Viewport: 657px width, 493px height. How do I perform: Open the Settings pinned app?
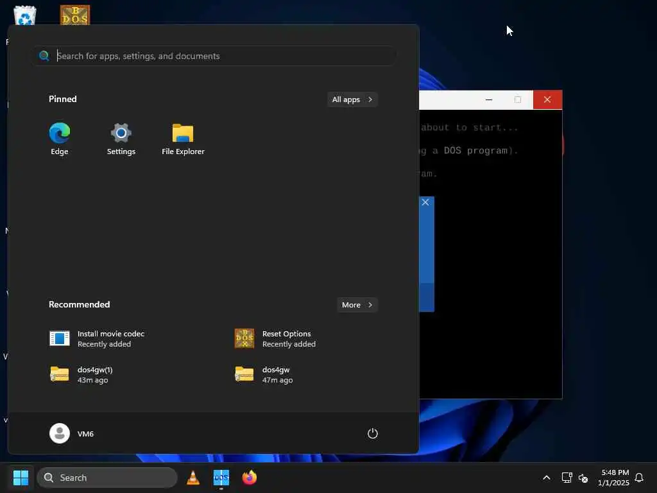tap(121, 139)
